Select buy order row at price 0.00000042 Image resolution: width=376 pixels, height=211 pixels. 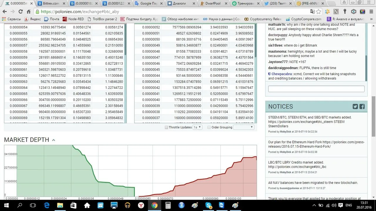click(x=195, y=88)
